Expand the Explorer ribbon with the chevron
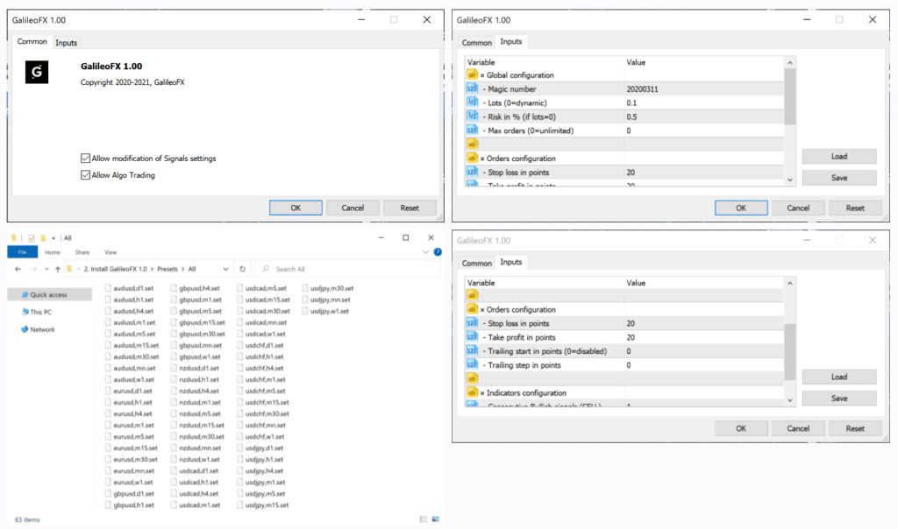This screenshot has height=529, width=898. pyautogui.click(x=425, y=252)
